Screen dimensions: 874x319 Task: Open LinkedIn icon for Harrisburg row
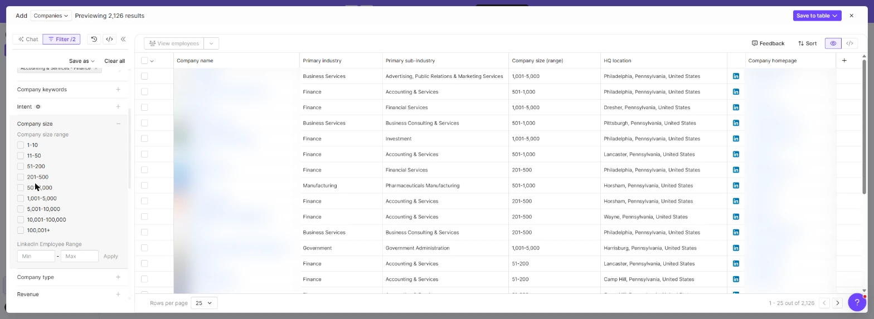(736, 248)
